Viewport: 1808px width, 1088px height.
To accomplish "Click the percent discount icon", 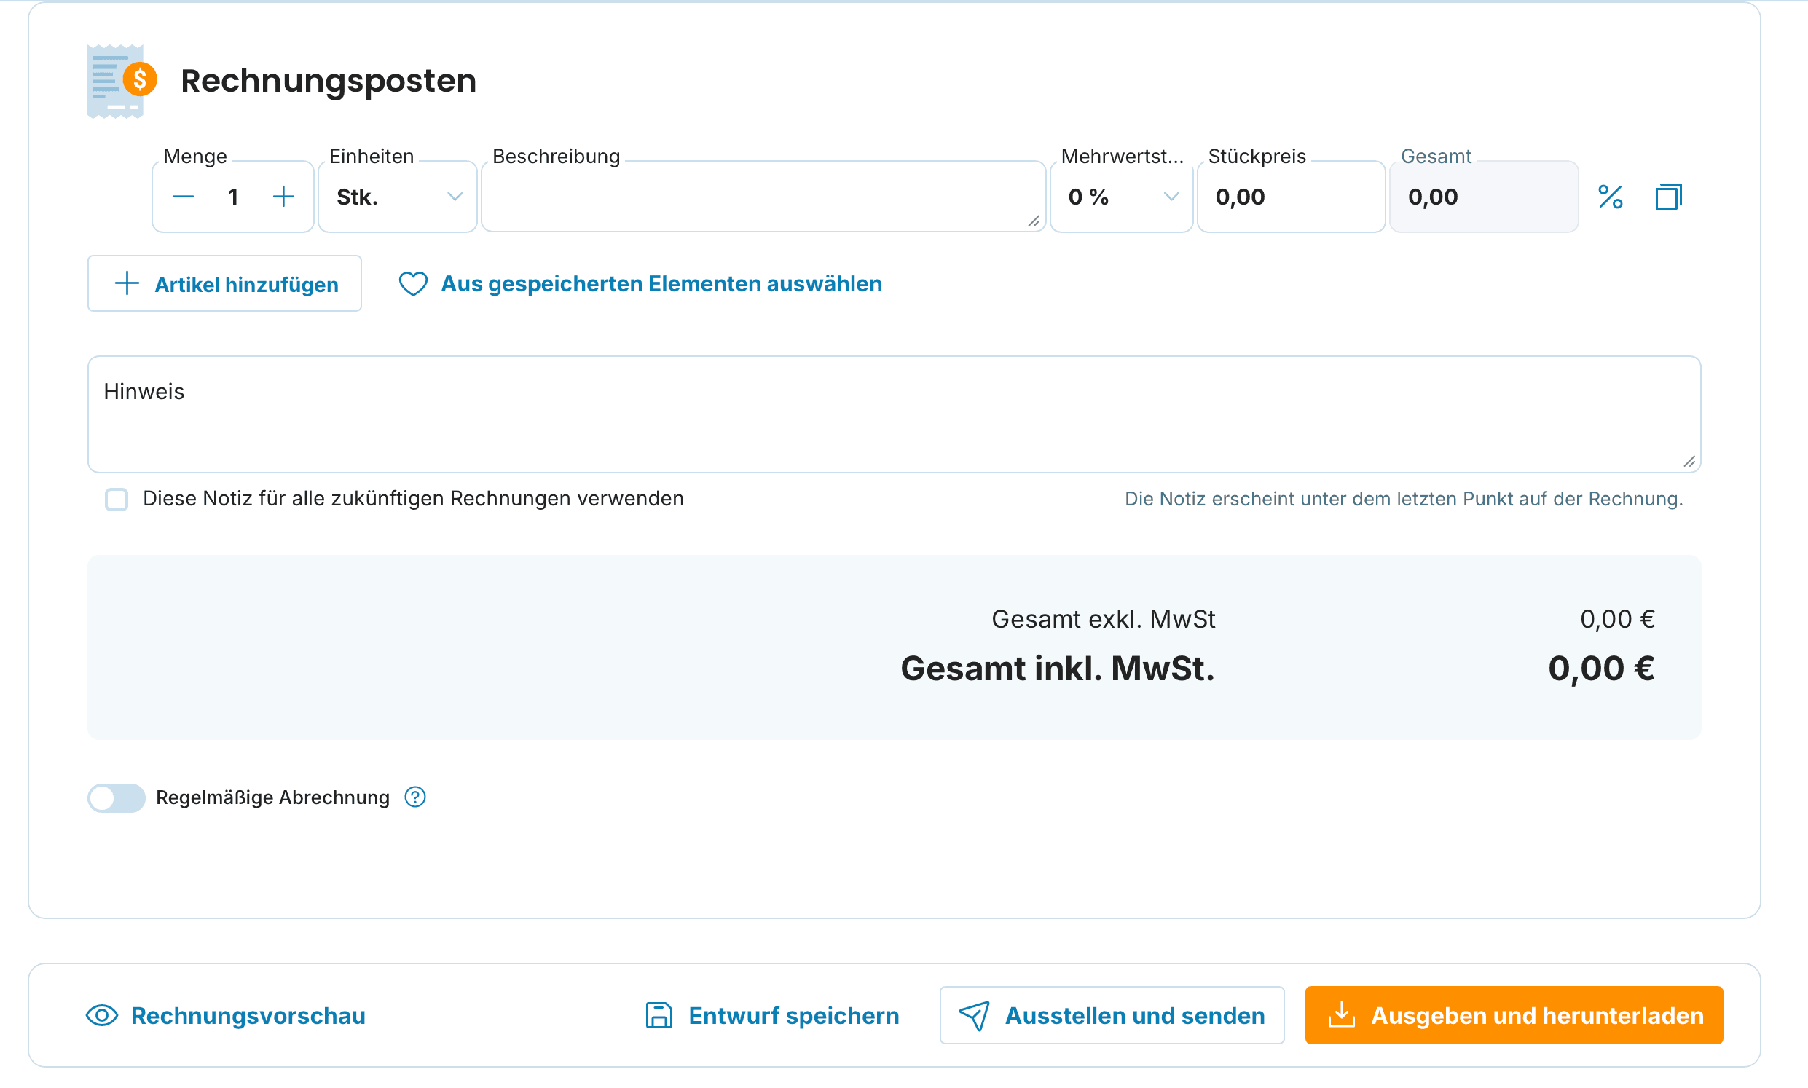I will click(x=1610, y=197).
